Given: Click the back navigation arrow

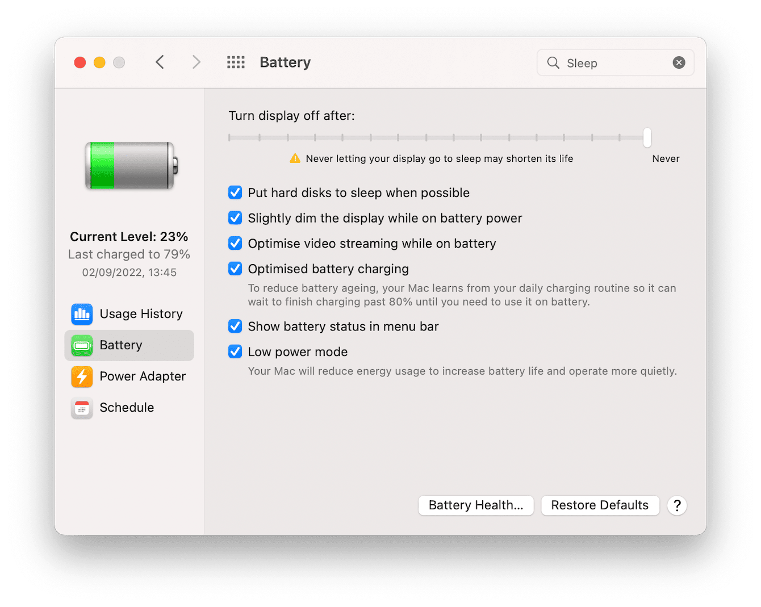Looking at the screenshot, I should 160,62.
